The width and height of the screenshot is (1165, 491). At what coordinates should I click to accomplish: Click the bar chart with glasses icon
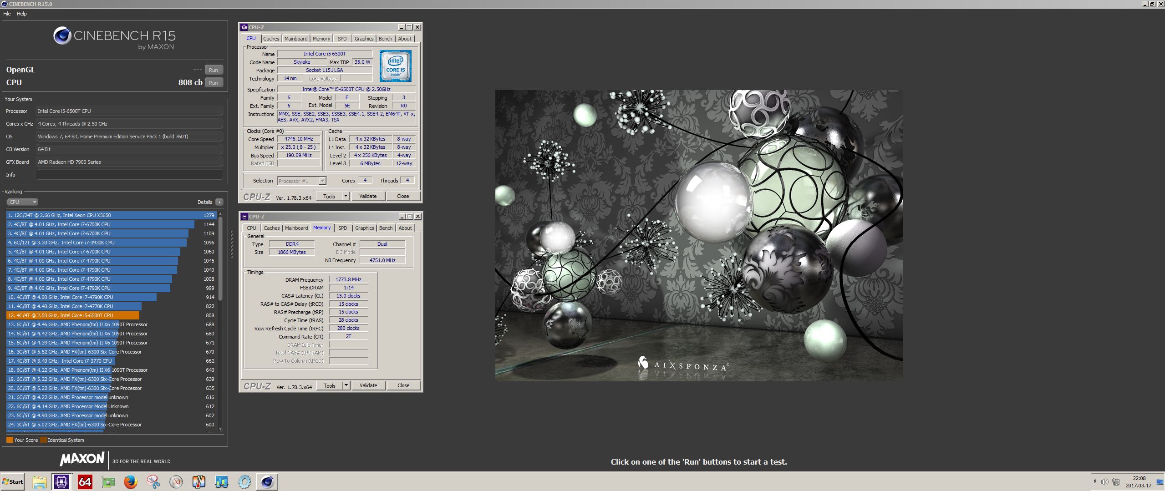point(222,481)
